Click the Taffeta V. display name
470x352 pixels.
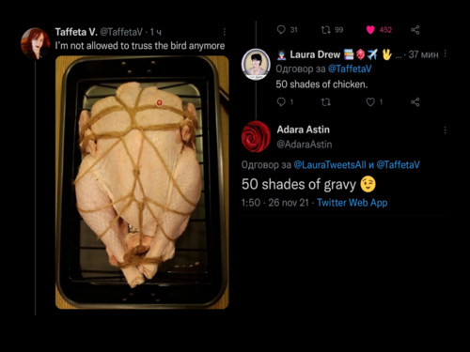(x=76, y=32)
